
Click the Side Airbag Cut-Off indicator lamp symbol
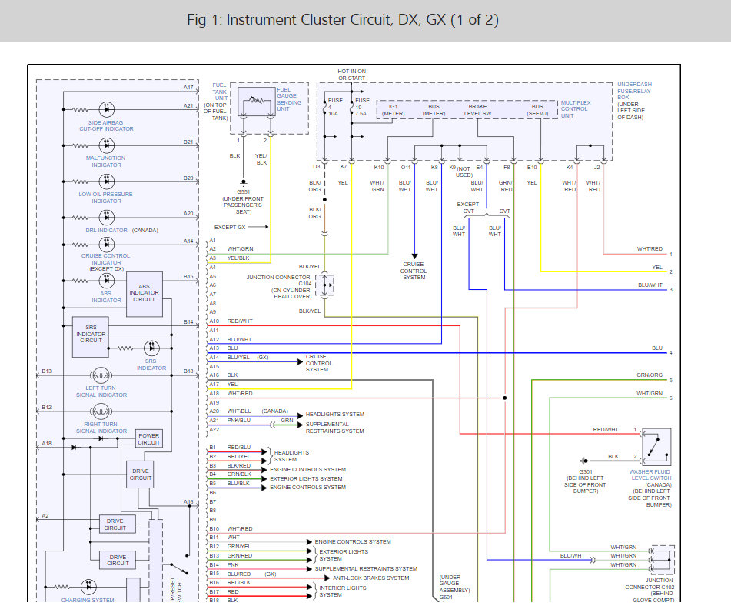[x=107, y=109]
